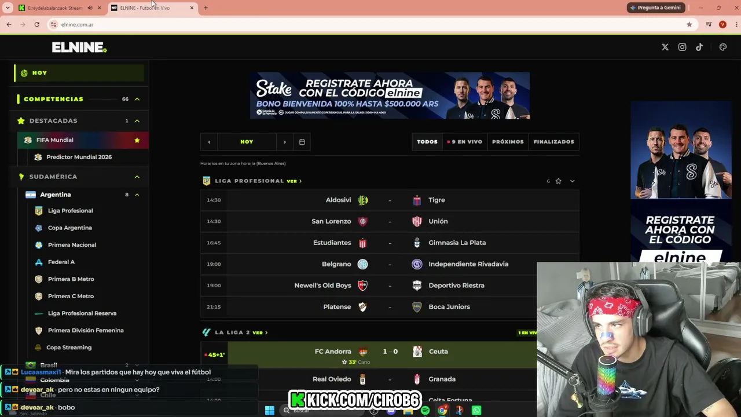Image resolution: width=741 pixels, height=417 pixels.
Task: Open a new browser tab
Action: click(x=206, y=8)
